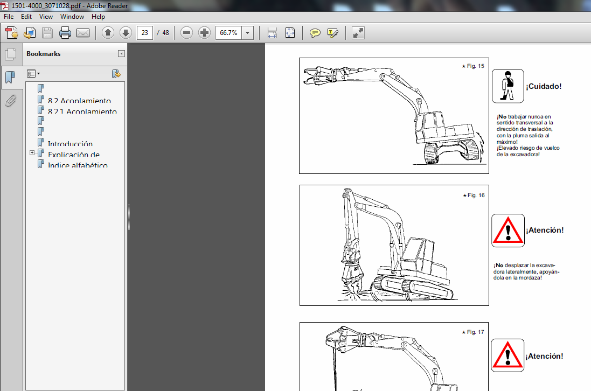Click the ¡Cuidado! worker safety pictogram

pos(507,86)
